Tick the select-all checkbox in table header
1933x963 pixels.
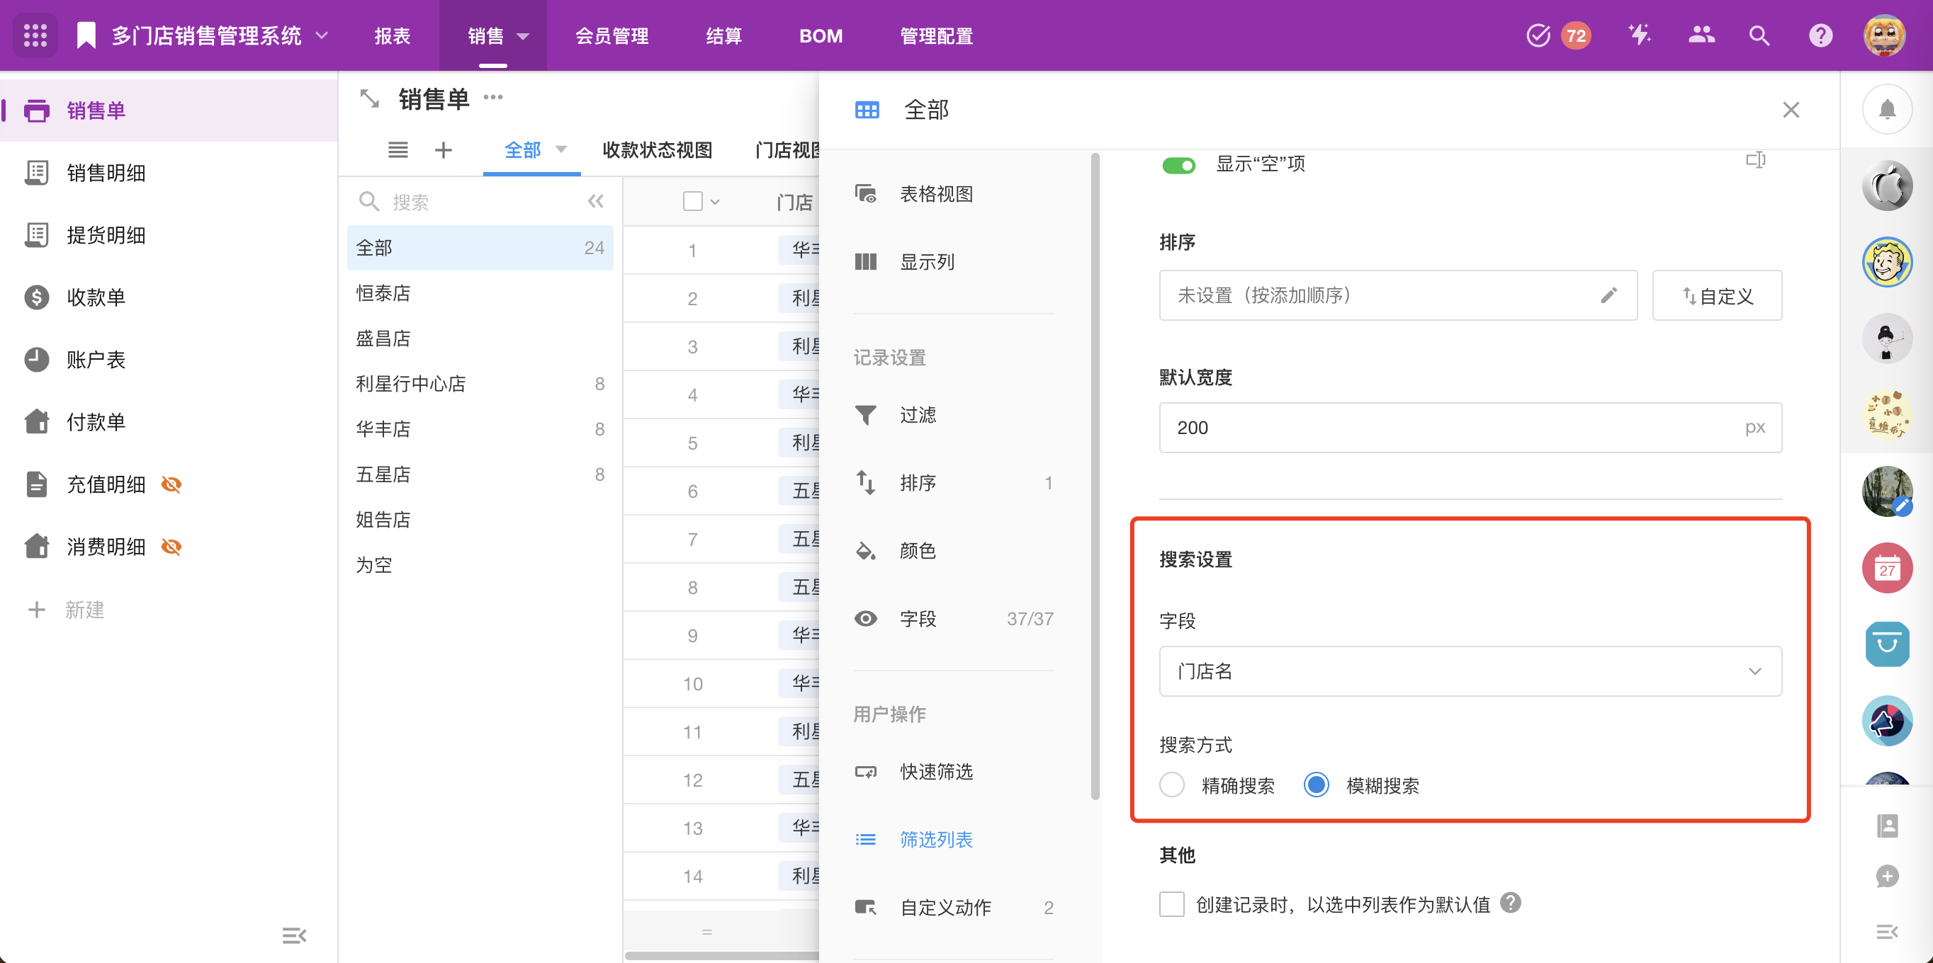pos(692,201)
